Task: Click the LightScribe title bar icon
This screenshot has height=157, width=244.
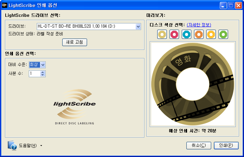Action: pos(4,5)
